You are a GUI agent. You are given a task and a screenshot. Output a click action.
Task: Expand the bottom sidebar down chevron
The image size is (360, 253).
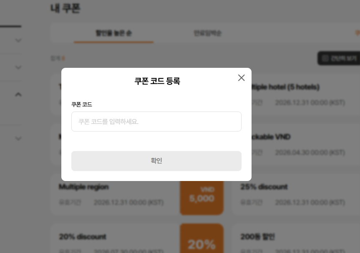tap(18, 139)
